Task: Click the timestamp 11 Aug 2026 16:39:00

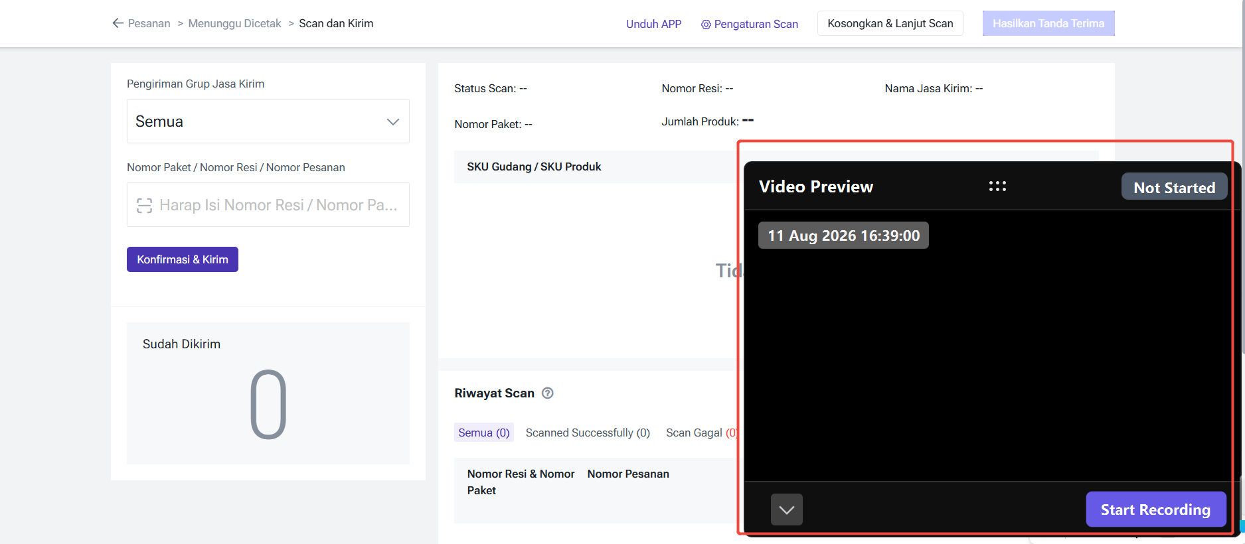Action: tap(843, 236)
